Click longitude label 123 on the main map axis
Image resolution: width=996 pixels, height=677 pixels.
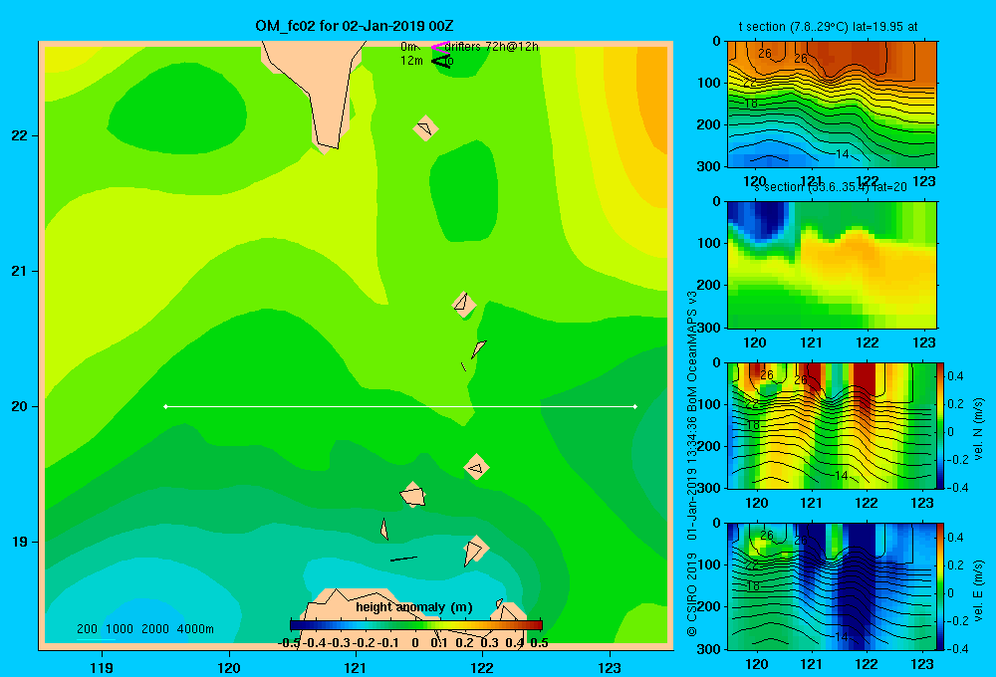[x=610, y=667]
